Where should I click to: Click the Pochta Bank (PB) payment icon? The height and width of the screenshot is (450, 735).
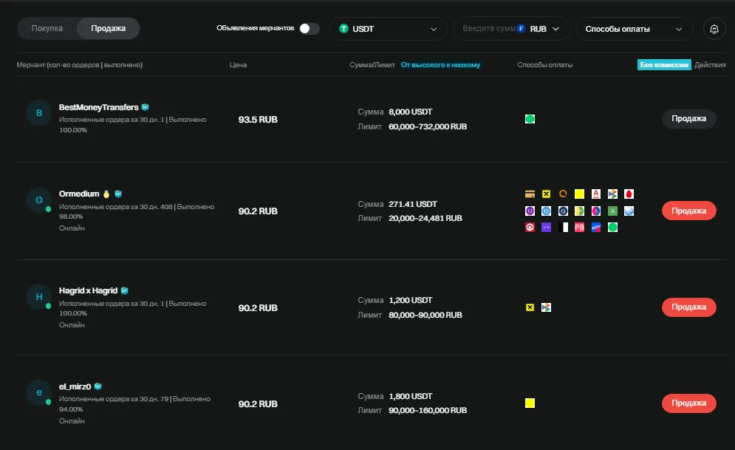pyautogui.click(x=578, y=227)
